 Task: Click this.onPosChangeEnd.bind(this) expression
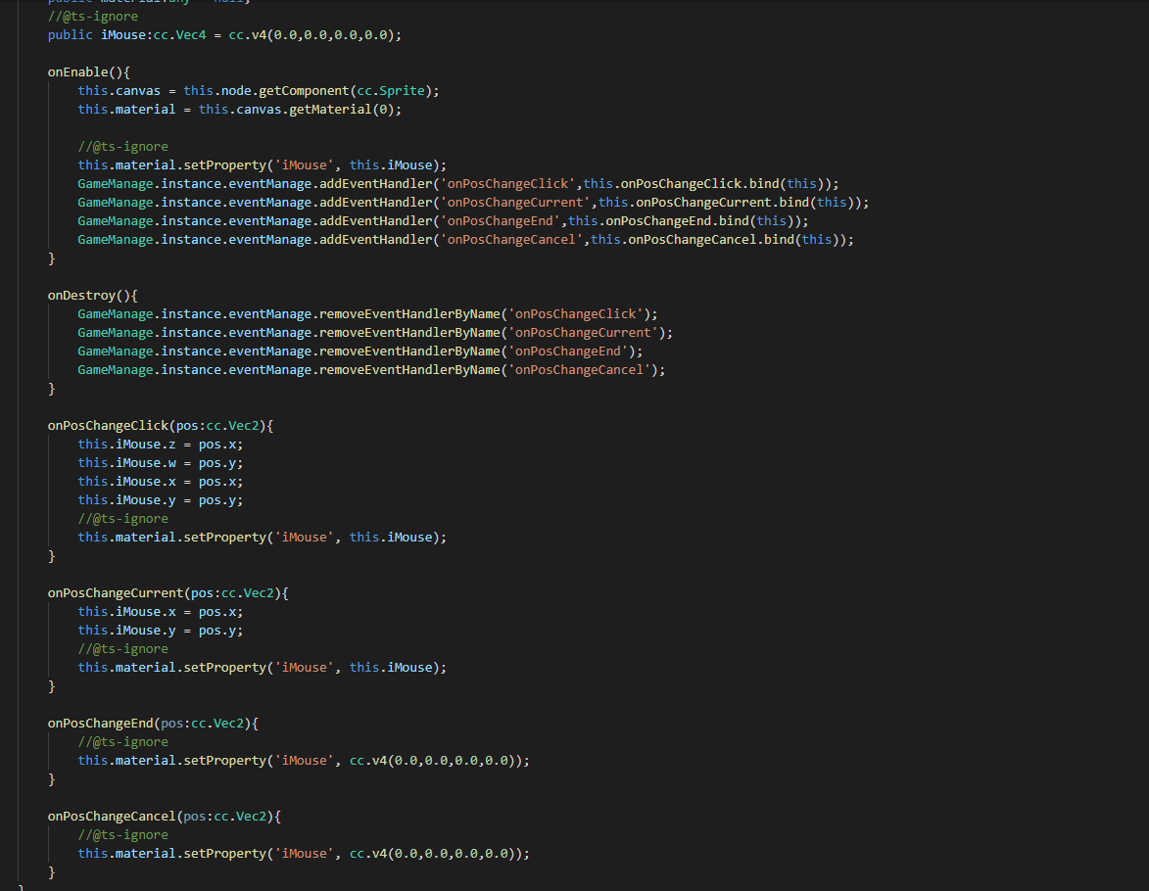click(688, 221)
